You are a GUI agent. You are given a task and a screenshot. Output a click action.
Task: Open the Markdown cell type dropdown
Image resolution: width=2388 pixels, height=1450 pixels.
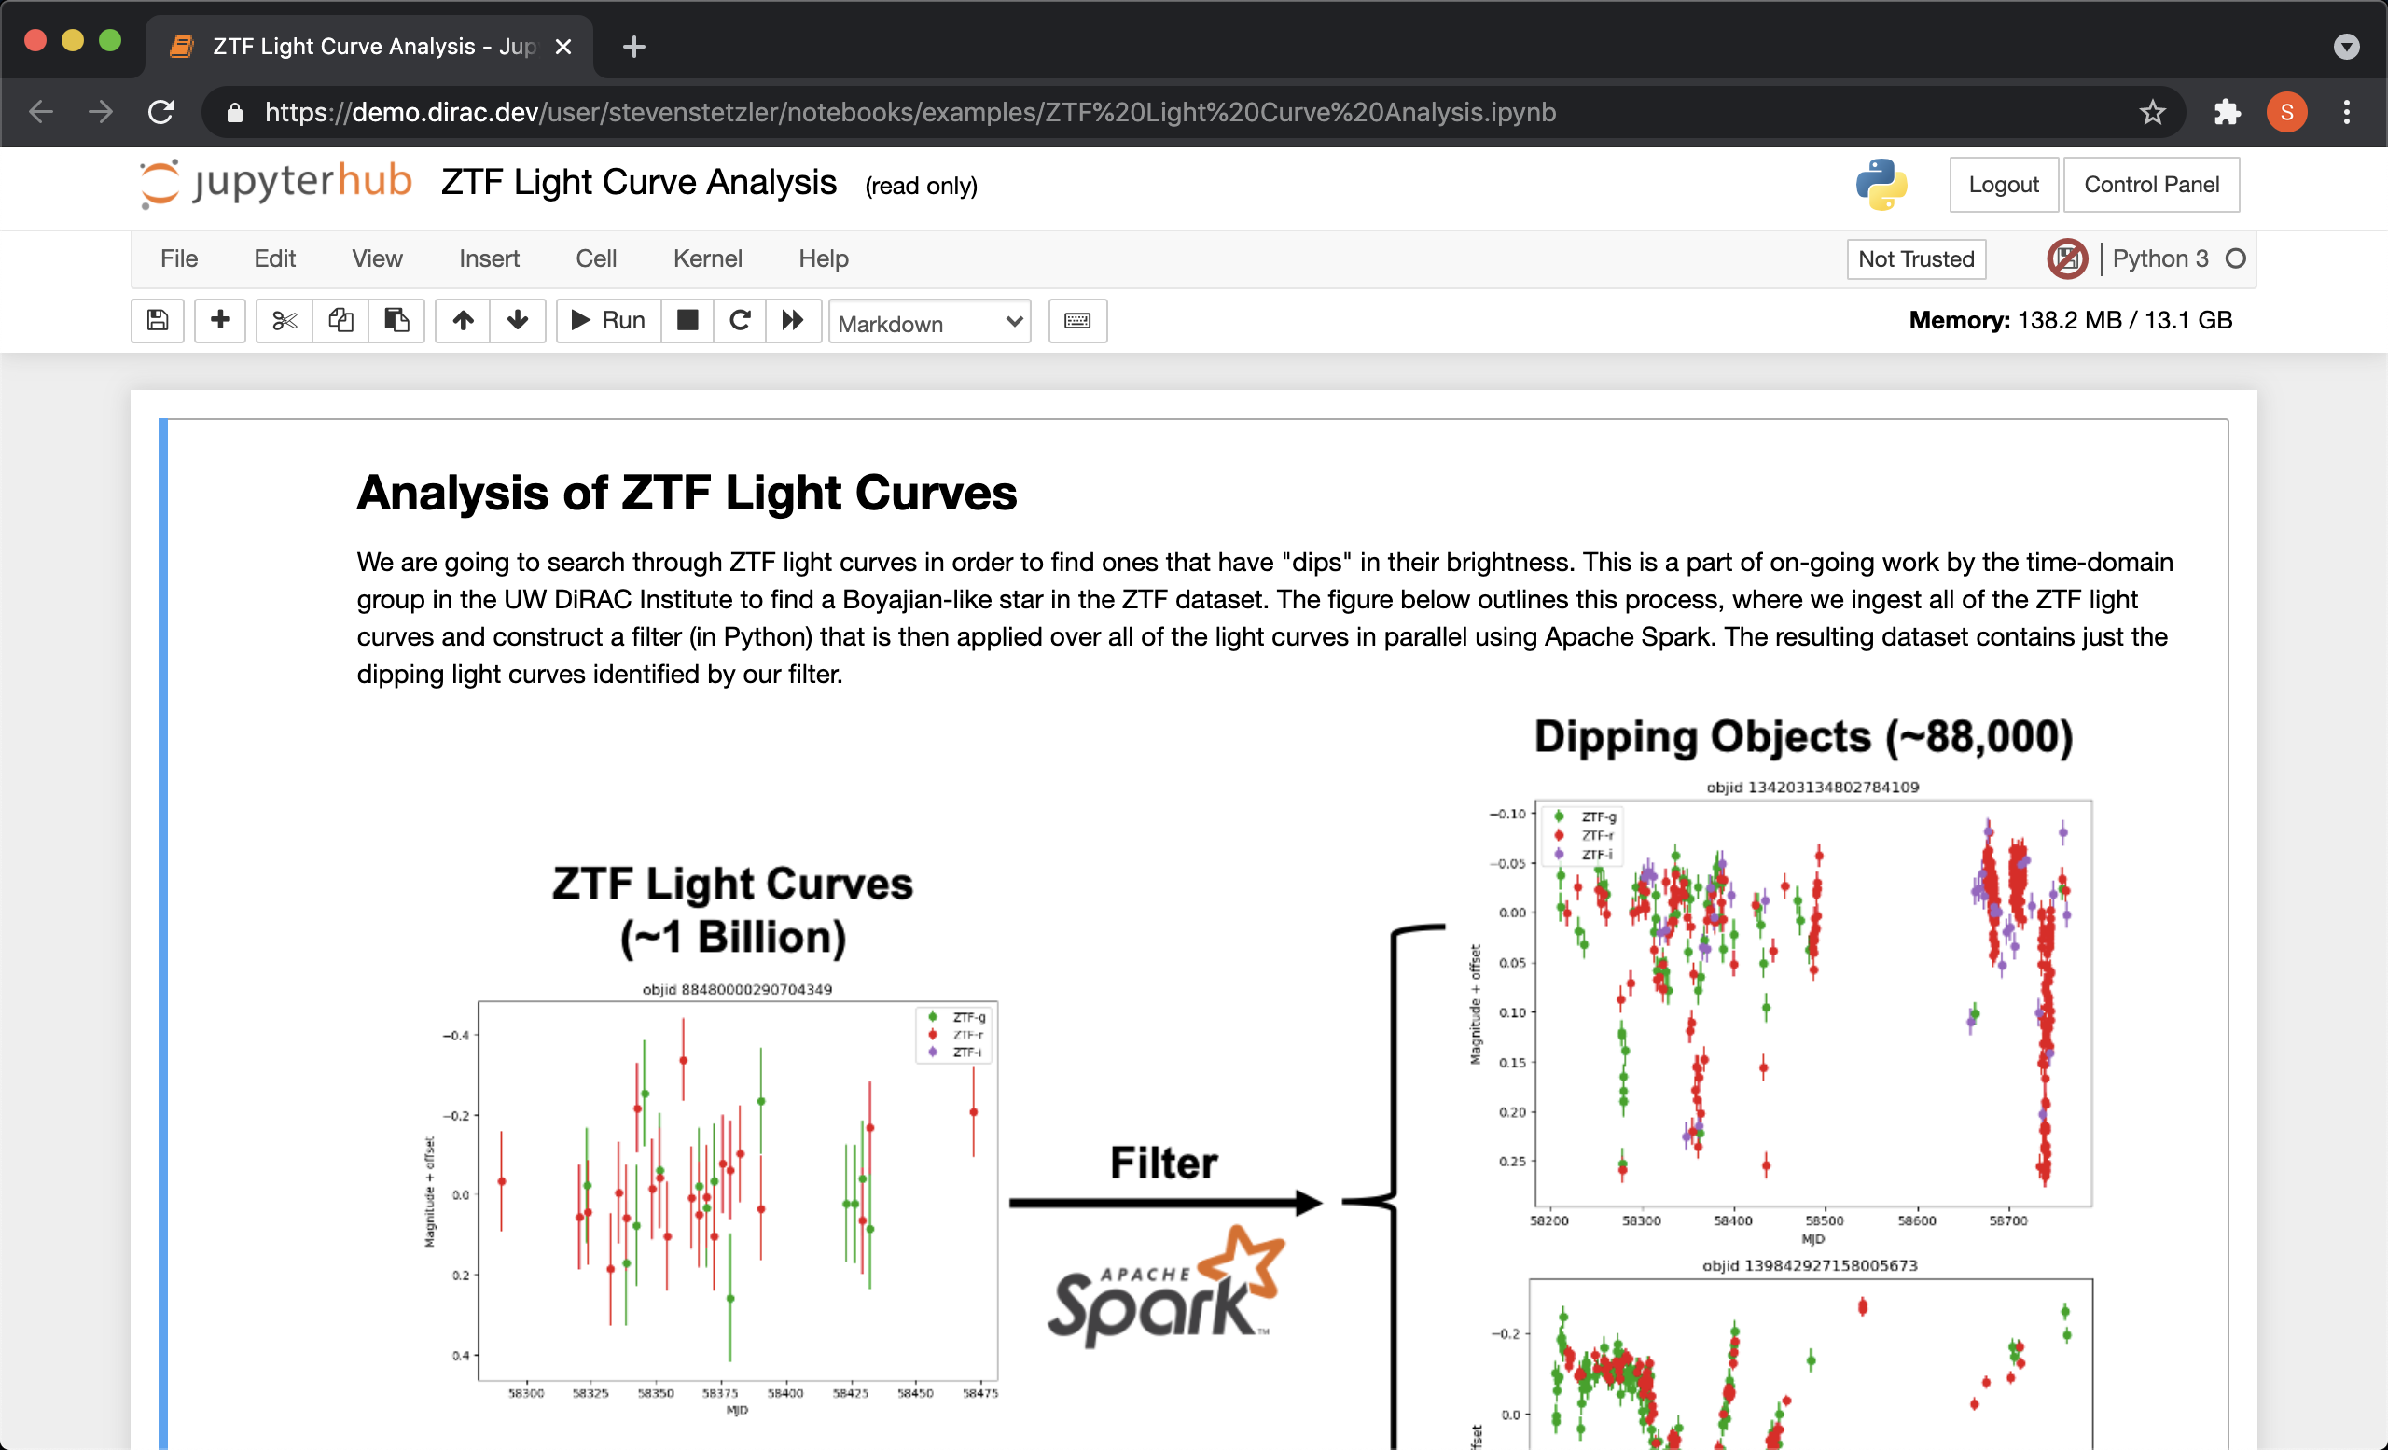pos(928,323)
